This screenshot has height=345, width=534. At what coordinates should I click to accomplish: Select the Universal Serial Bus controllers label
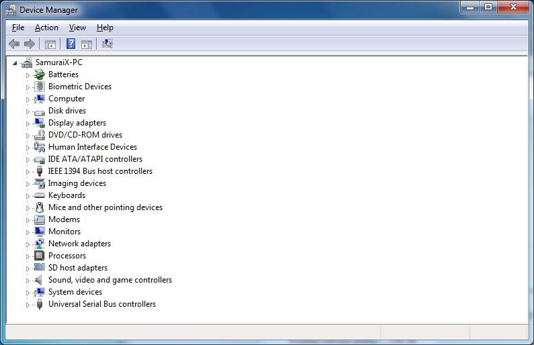pos(102,304)
